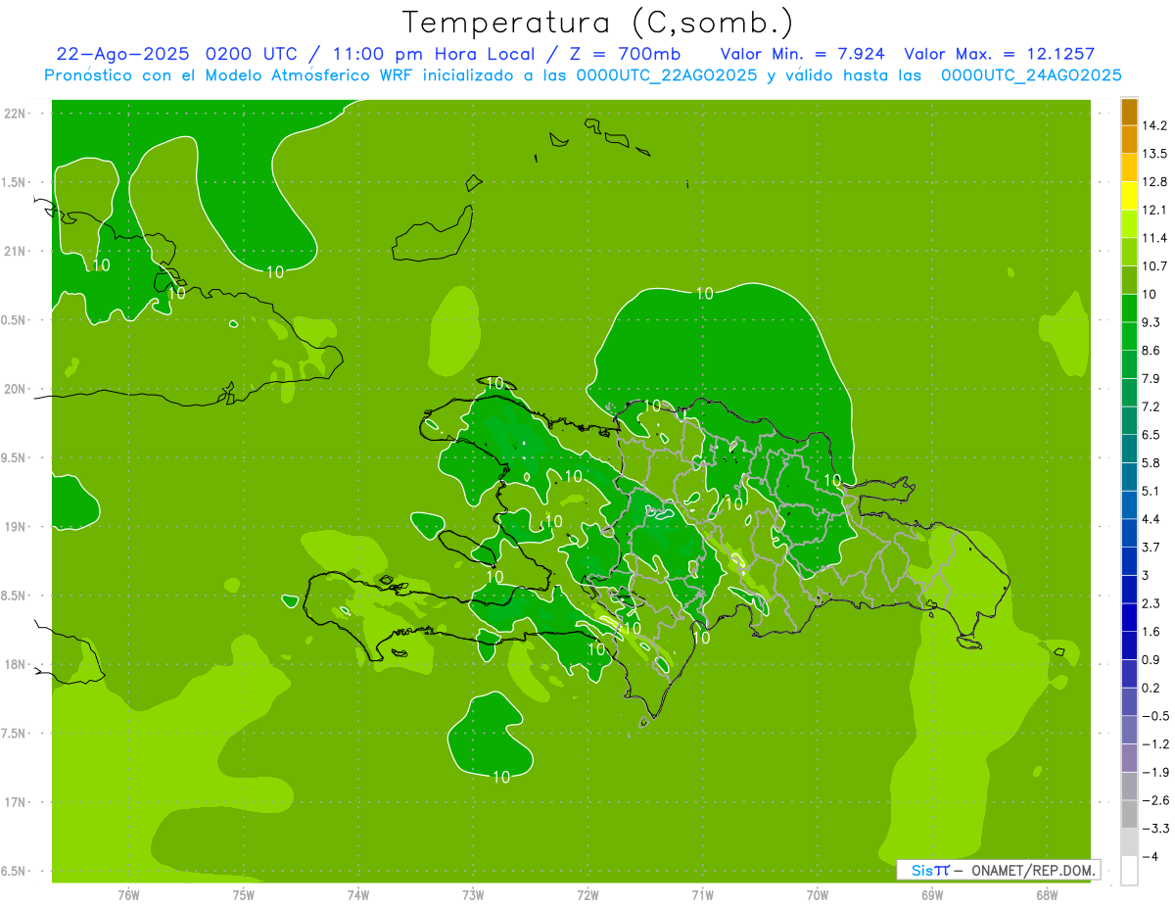The image size is (1175, 908).
Task: Click the title "Temperatura (C,somb.)"
Action: (x=598, y=22)
